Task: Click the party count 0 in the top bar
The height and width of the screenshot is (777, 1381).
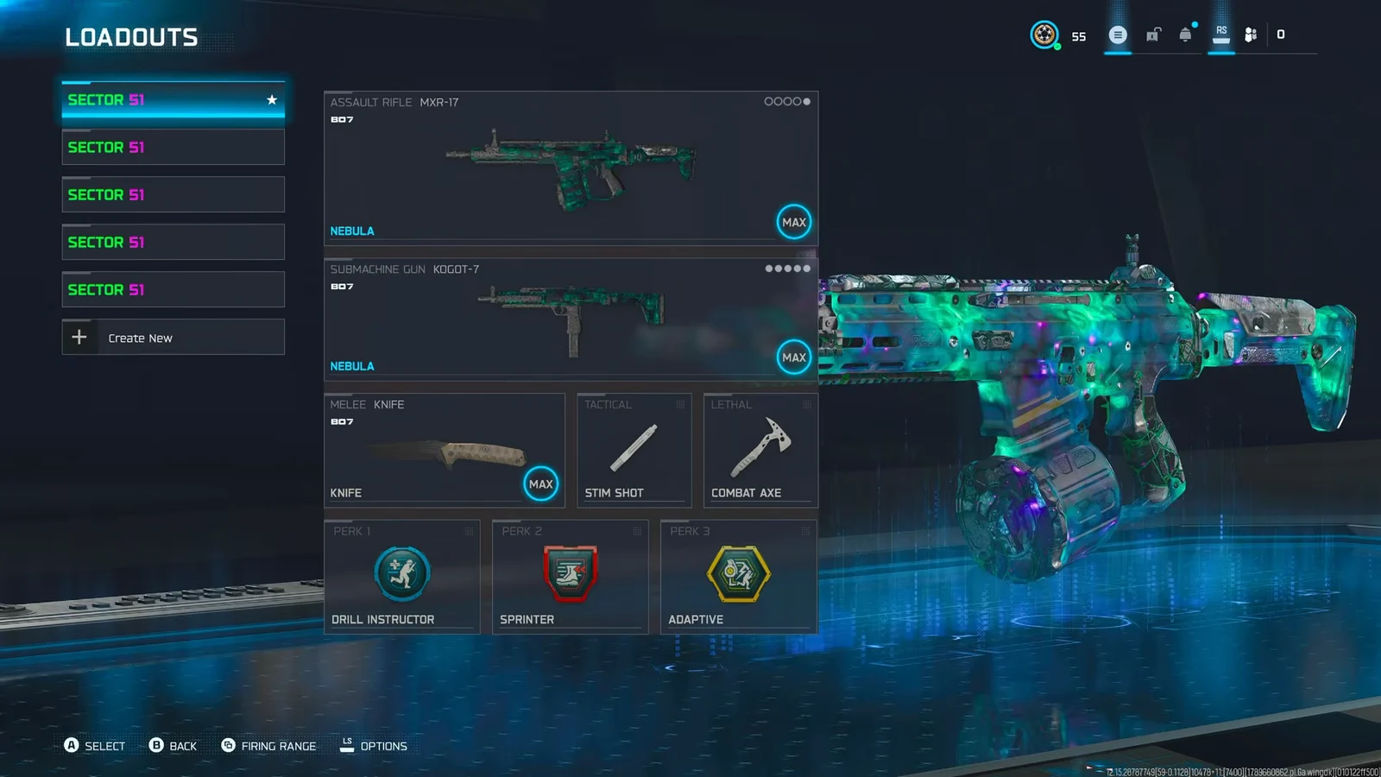Action: click(x=1281, y=35)
